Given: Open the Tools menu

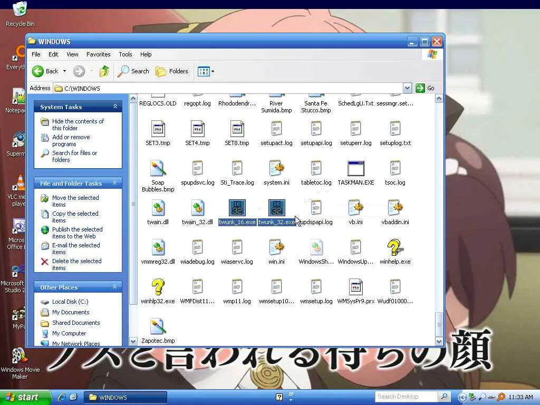Looking at the screenshot, I should tap(126, 54).
